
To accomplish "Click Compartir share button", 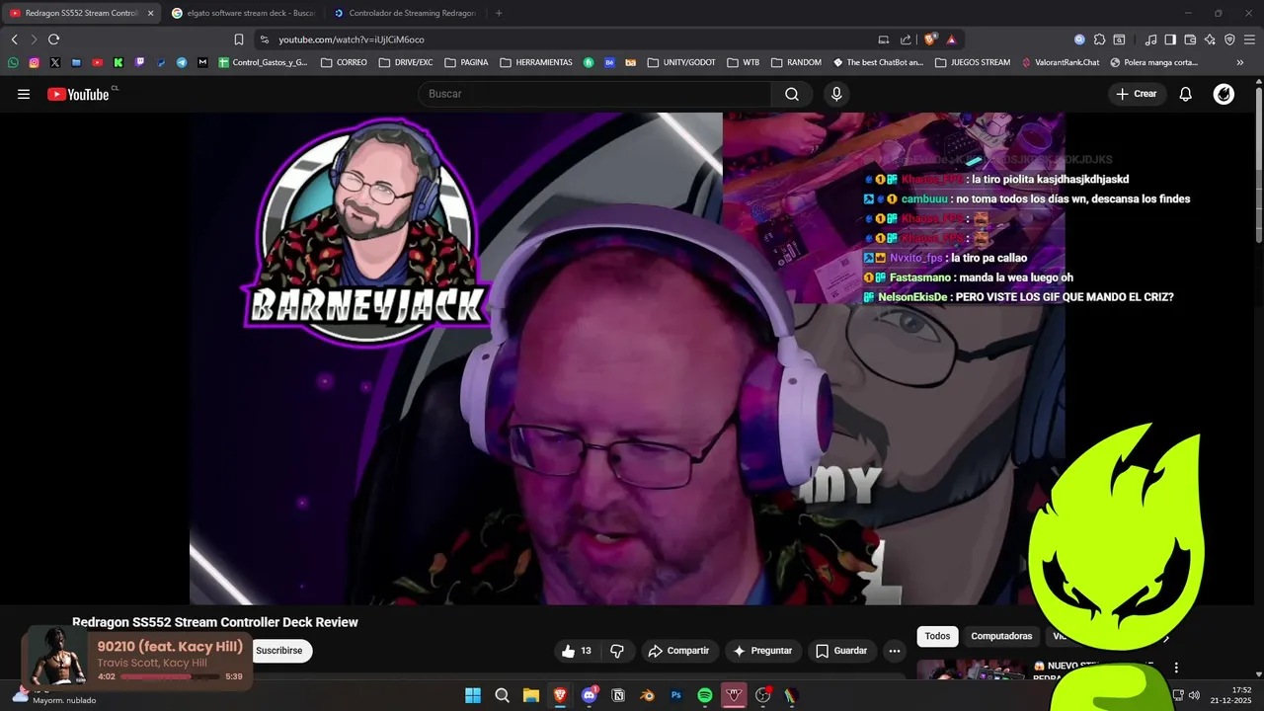I will click(x=678, y=651).
